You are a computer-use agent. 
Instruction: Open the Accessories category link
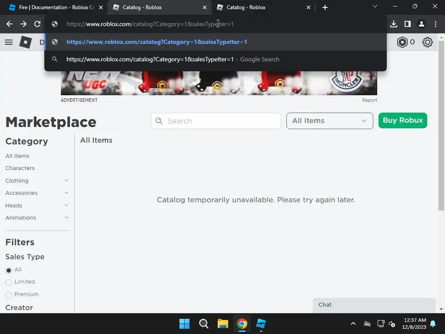(21, 193)
